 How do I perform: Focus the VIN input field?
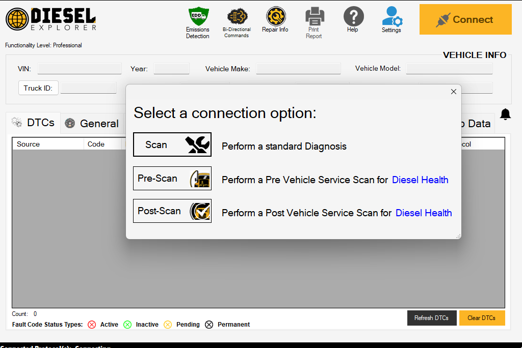click(80, 69)
